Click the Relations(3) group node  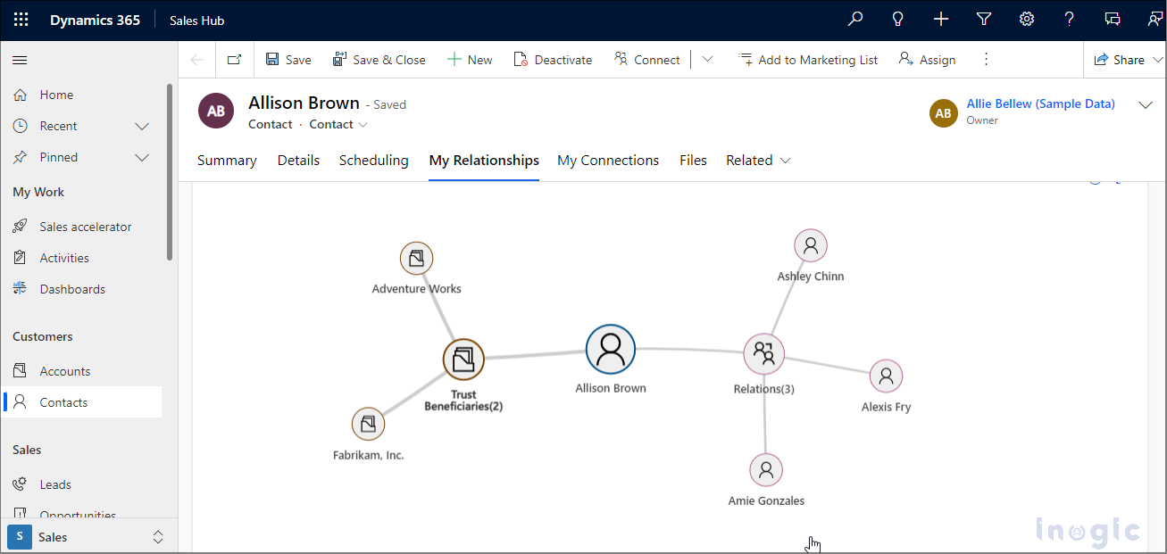click(764, 354)
